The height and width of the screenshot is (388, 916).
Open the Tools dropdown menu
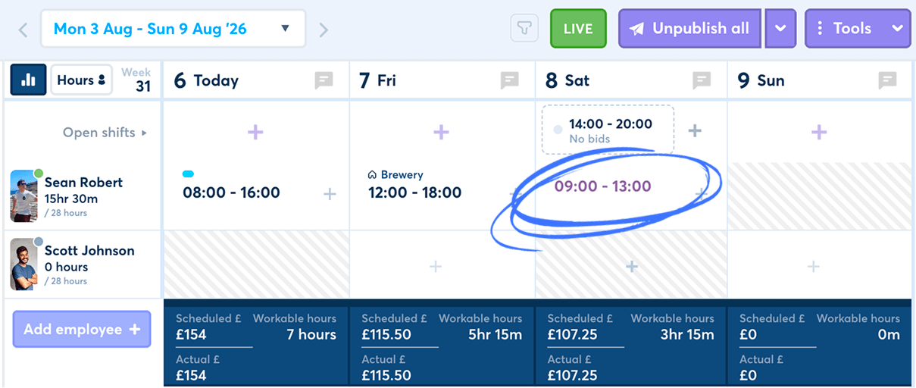click(x=858, y=29)
